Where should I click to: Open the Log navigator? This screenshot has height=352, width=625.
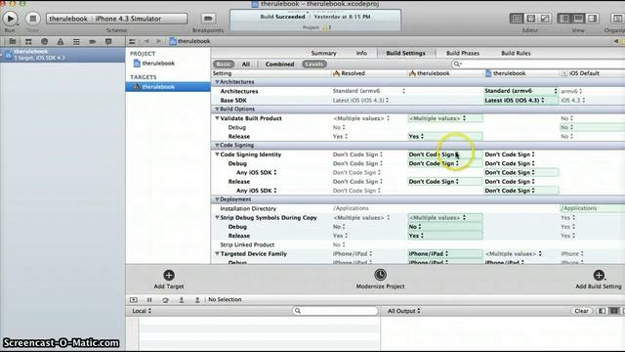pyautogui.click(x=108, y=41)
